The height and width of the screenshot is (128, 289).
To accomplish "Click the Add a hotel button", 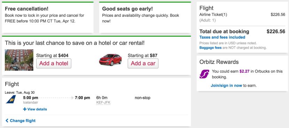I will point(54,63).
